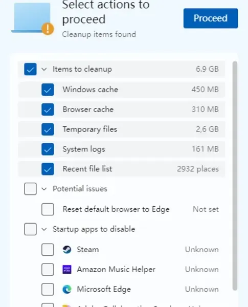The height and width of the screenshot is (307, 248).
Task: Click the orange warning badge icon
Action: point(48,29)
